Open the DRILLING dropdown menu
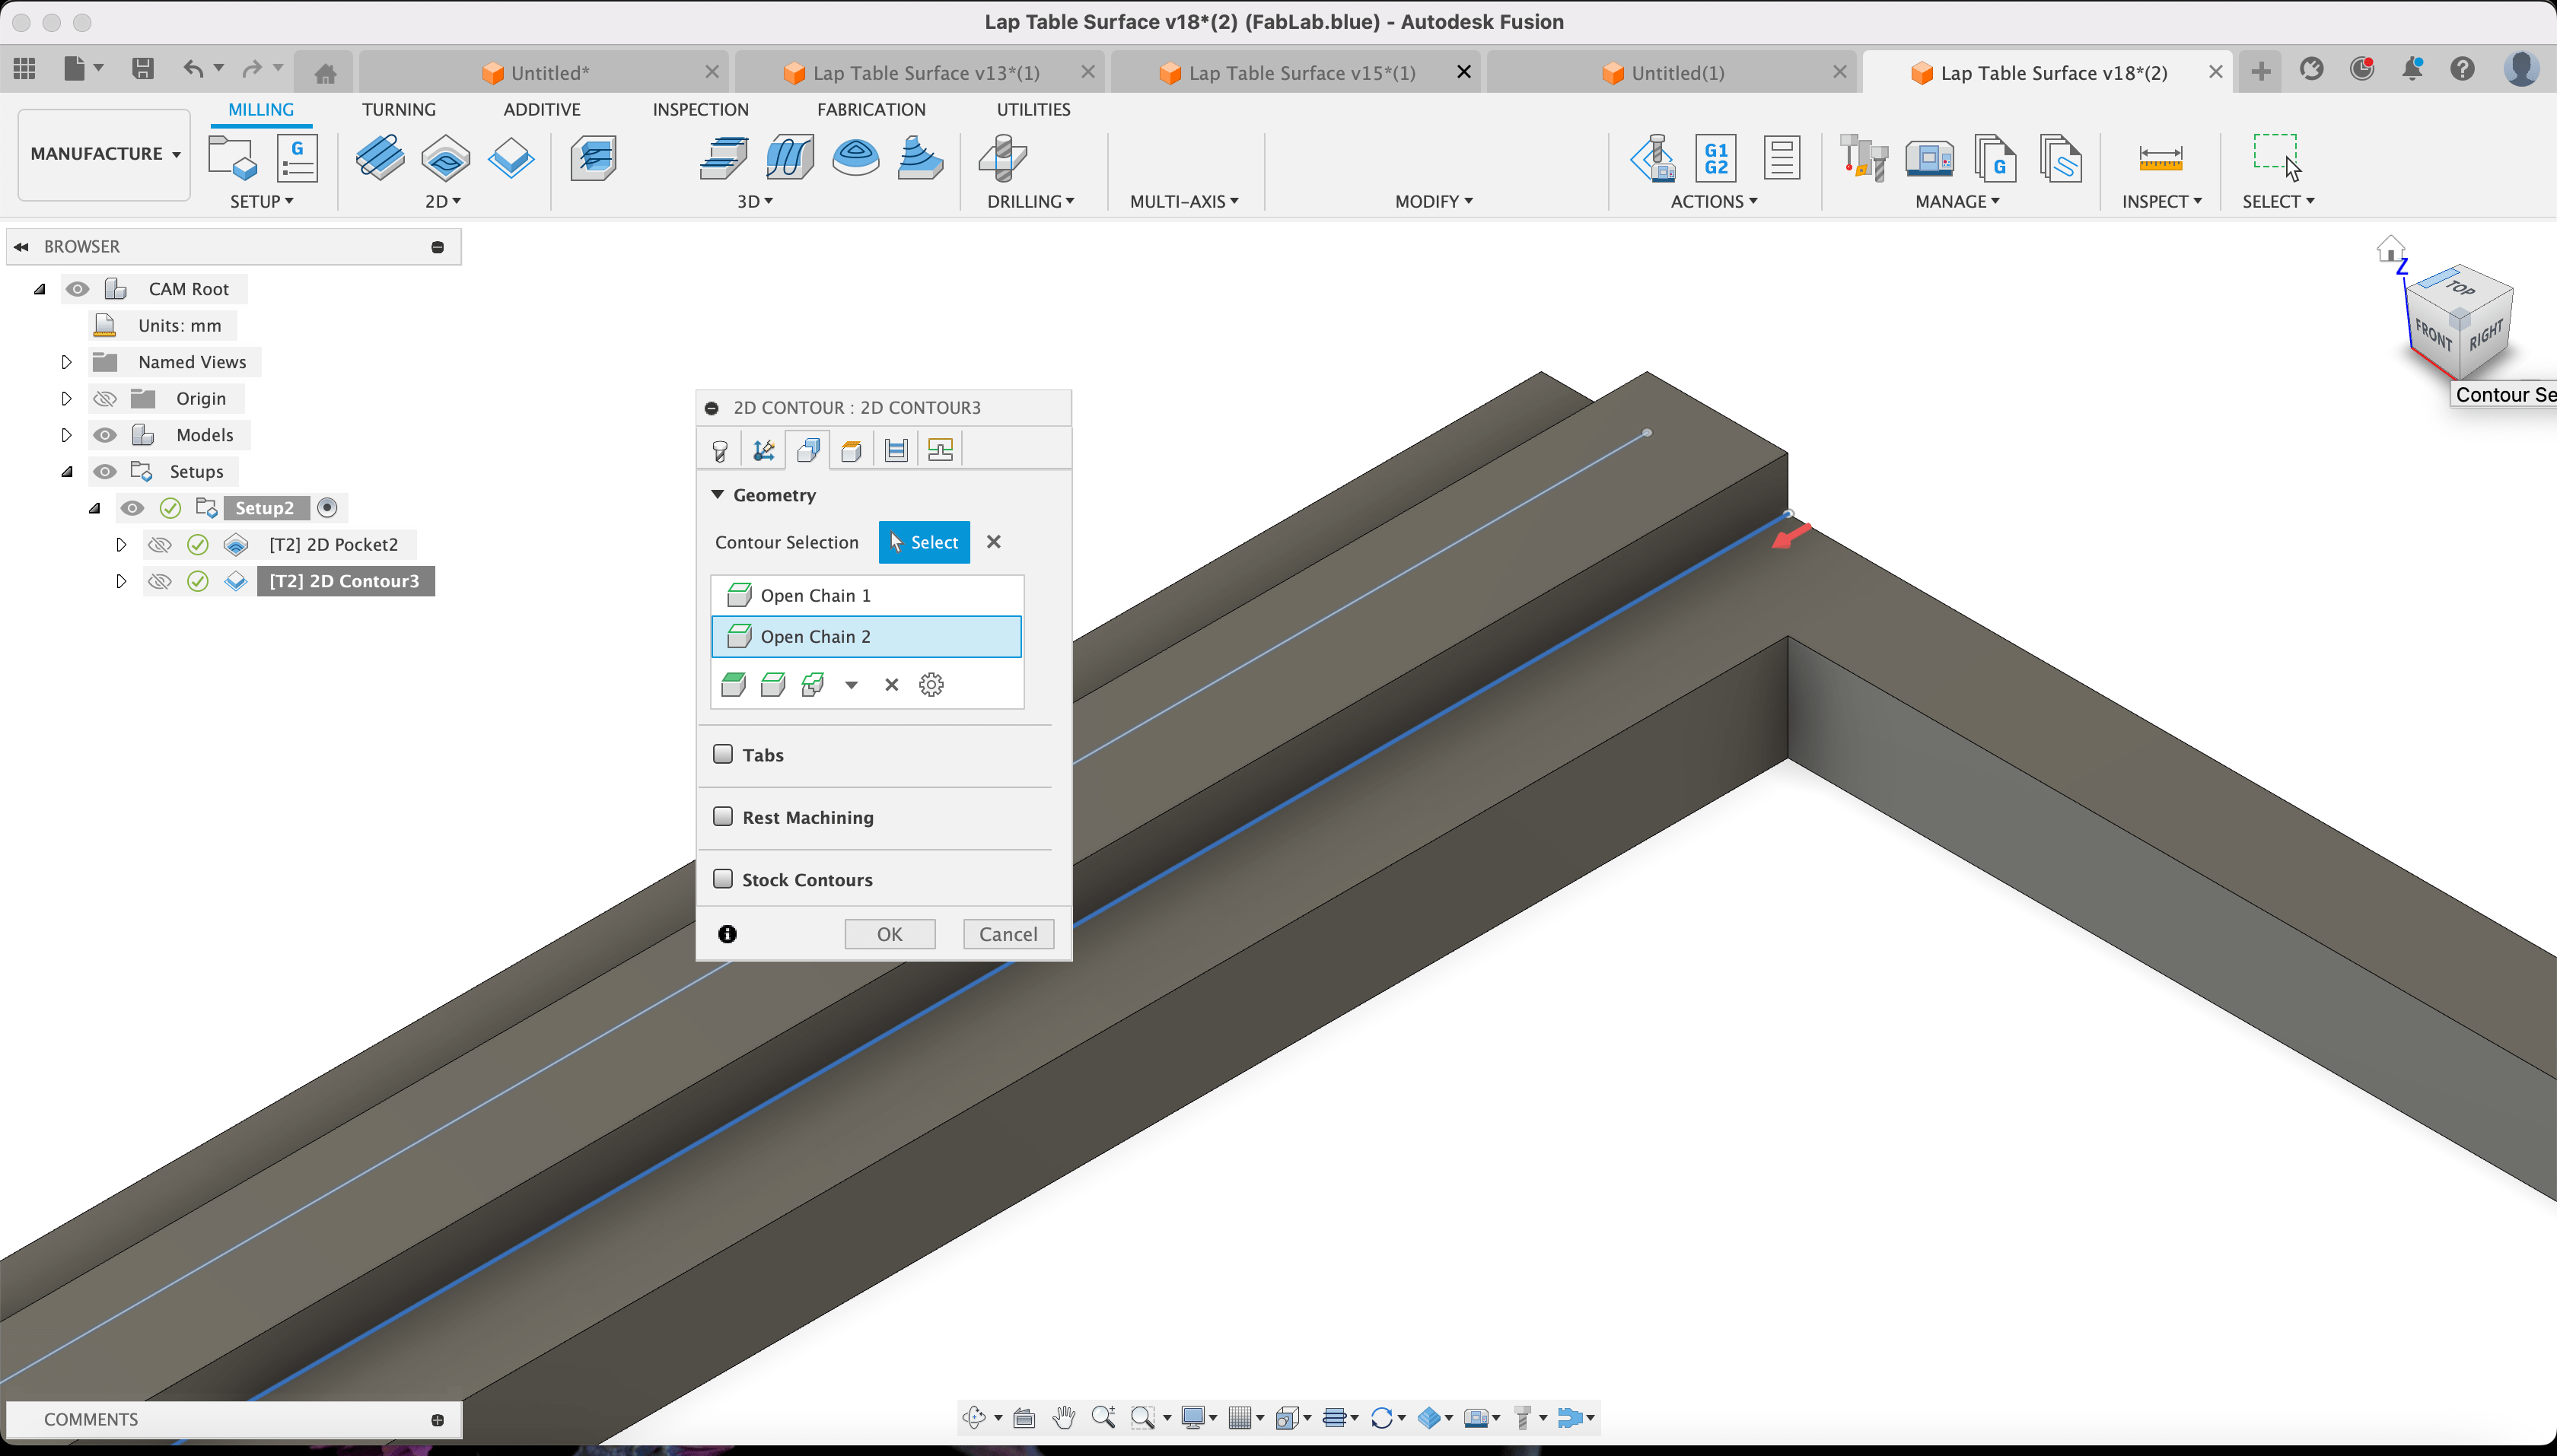The image size is (2557, 1456). [x=1030, y=201]
